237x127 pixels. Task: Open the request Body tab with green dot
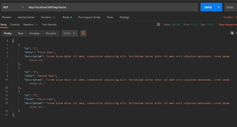pos(67,17)
